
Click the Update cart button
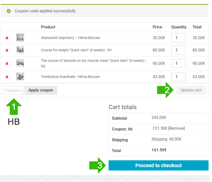pos(191,90)
